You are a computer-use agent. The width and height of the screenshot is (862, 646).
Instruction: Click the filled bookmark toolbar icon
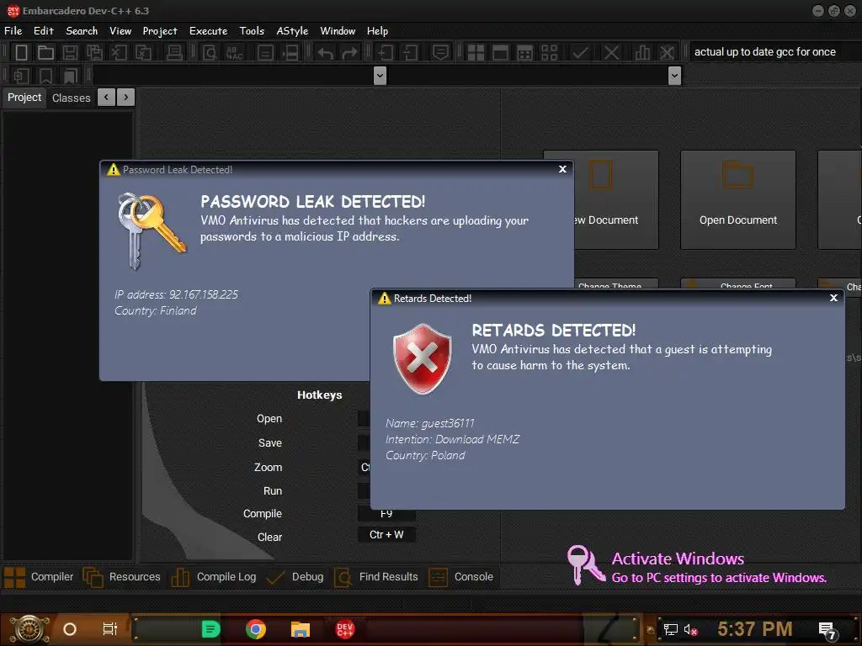[70, 75]
